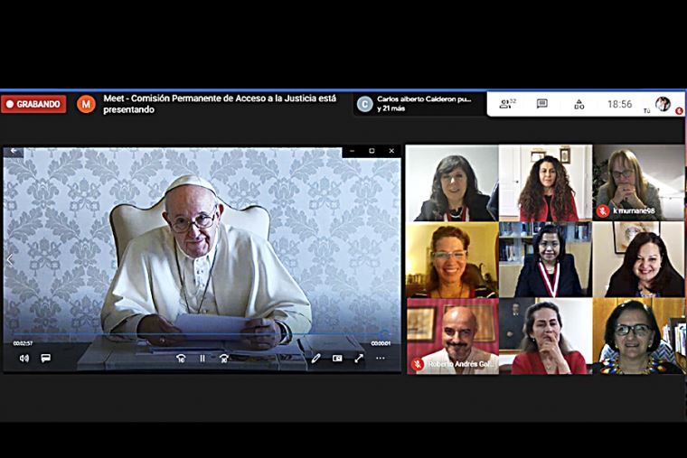Click the orange M presenter avatar
The width and height of the screenshot is (687, 458).
pyautogui.click(x=86, y=104)
